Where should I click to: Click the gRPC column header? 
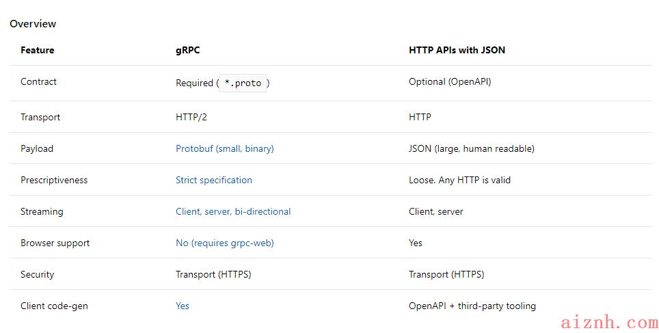click(187, 50)
